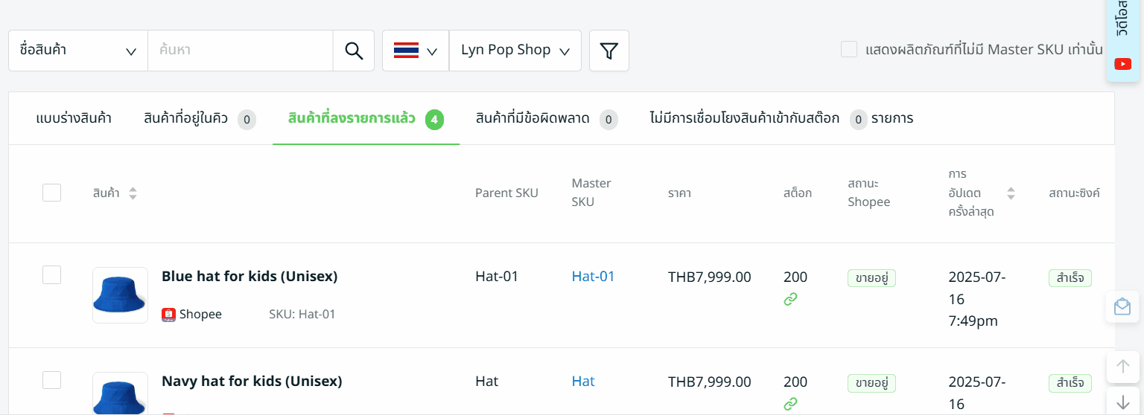Sort by the last update column arrows
The width and height of the screenshot is (1144, 415).
pyautogui.click(x=1011, y=193)
